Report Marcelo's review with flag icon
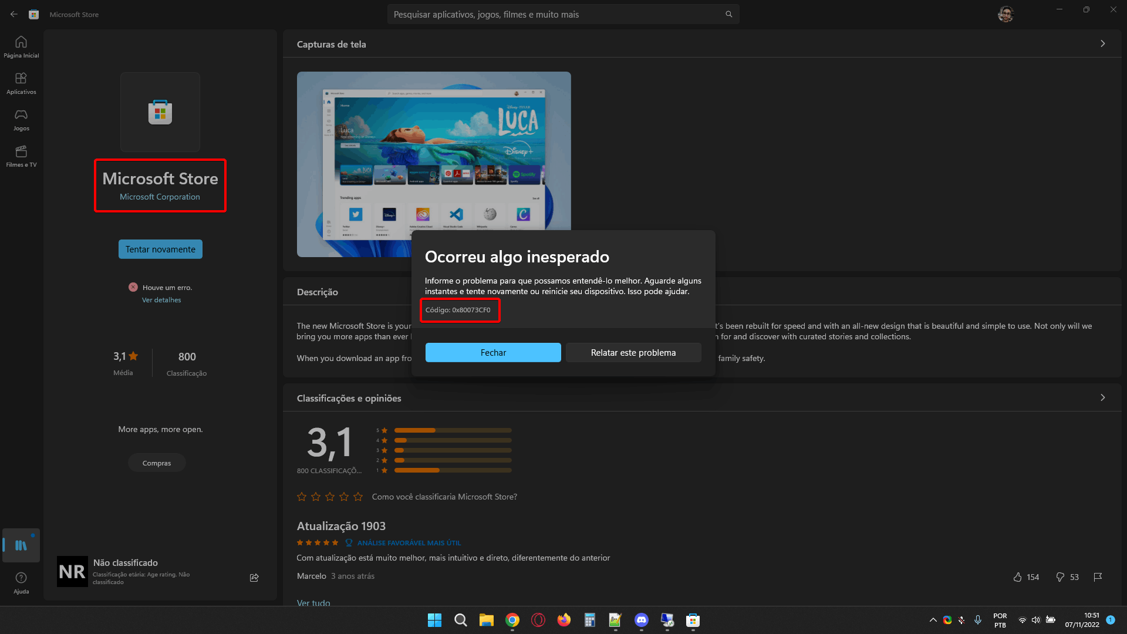The width and height of the screenshot is (1127, 634). coord(1098,577)
